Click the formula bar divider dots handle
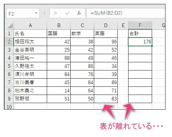Screen dimensions: 172x137 (44, 13)
